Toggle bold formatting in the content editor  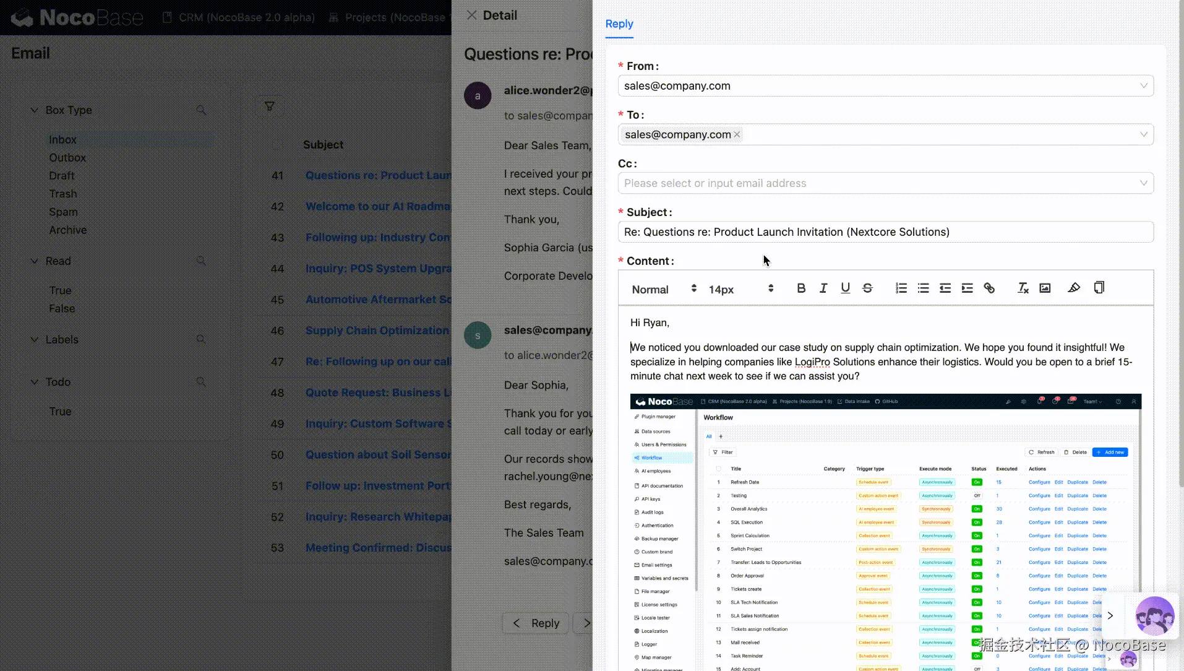801,288
